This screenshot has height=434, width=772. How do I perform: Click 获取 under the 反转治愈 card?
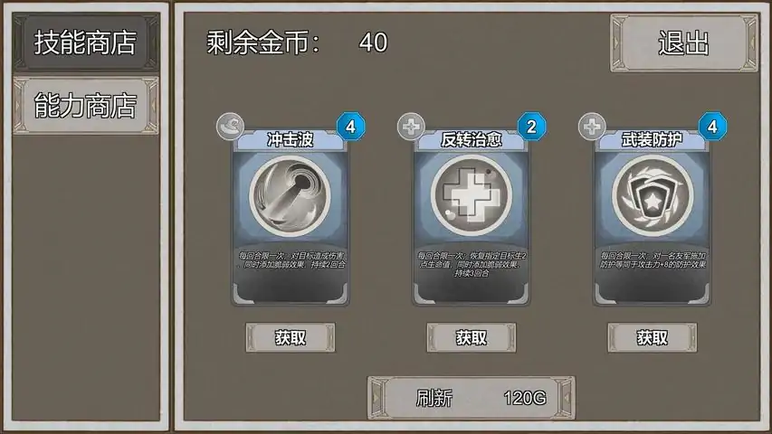tap(472, 337)
